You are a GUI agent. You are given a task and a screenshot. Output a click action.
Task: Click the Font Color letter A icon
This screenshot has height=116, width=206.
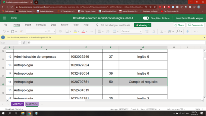click(x=83, y=31)
